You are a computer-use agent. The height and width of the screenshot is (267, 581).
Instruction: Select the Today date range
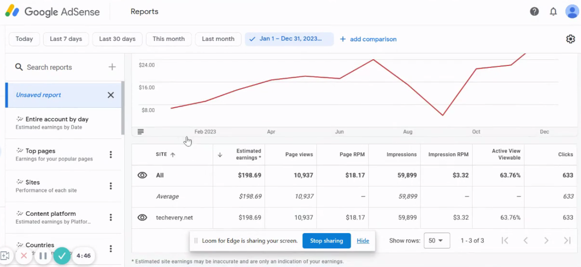pyautogui.click(x=24, y=39)
